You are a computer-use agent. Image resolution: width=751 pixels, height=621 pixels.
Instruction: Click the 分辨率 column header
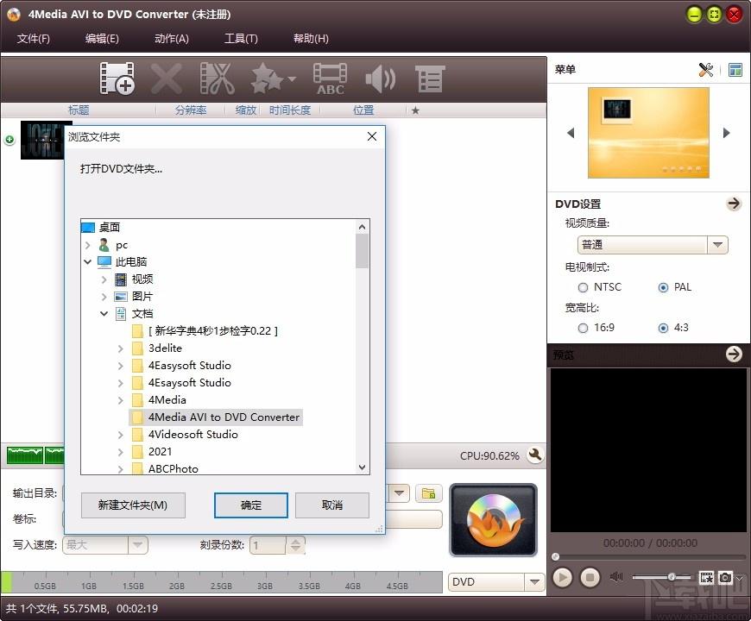pos(191,110)
